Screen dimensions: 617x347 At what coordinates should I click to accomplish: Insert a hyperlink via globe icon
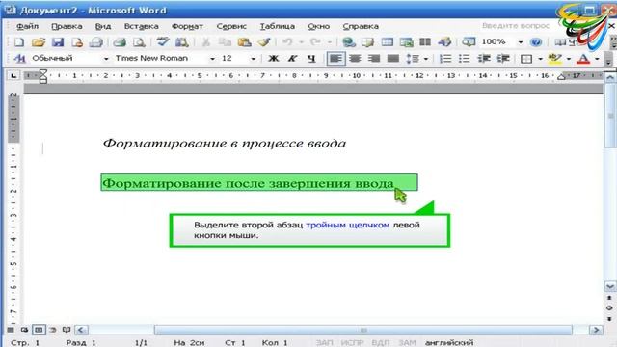pos(349,42)
